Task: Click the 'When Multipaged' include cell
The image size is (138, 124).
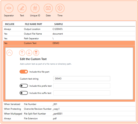Action: (x=13, y=114)
